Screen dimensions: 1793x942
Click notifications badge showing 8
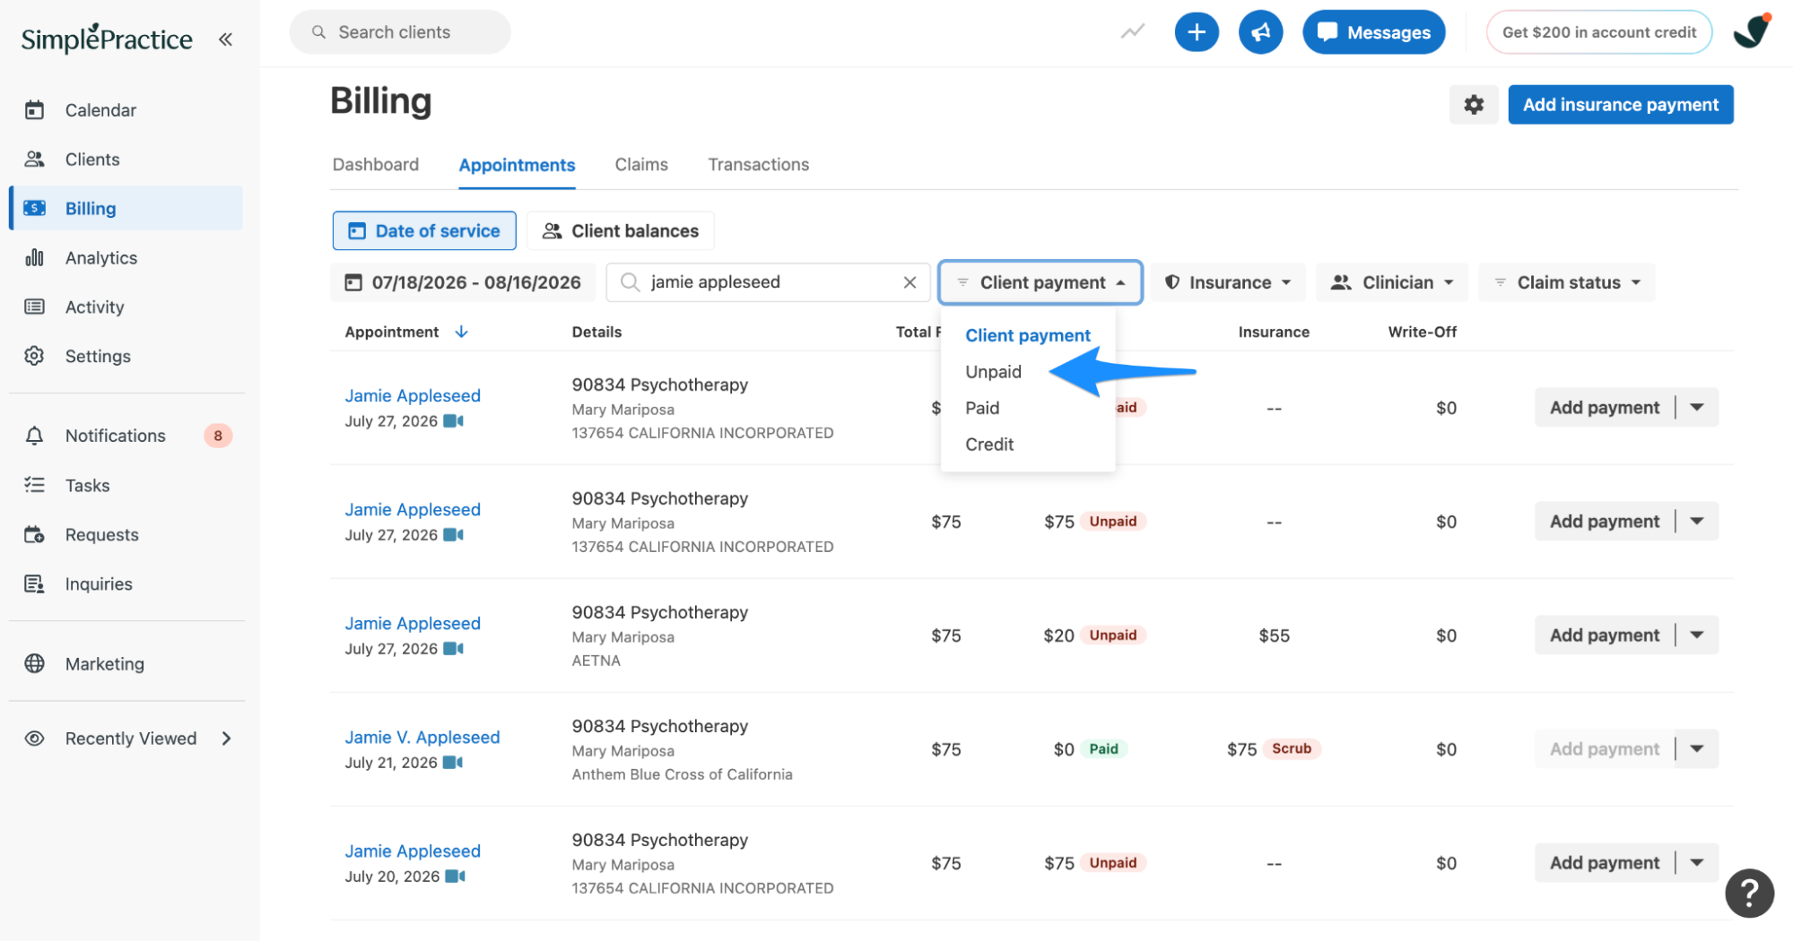tap(218, 436)
